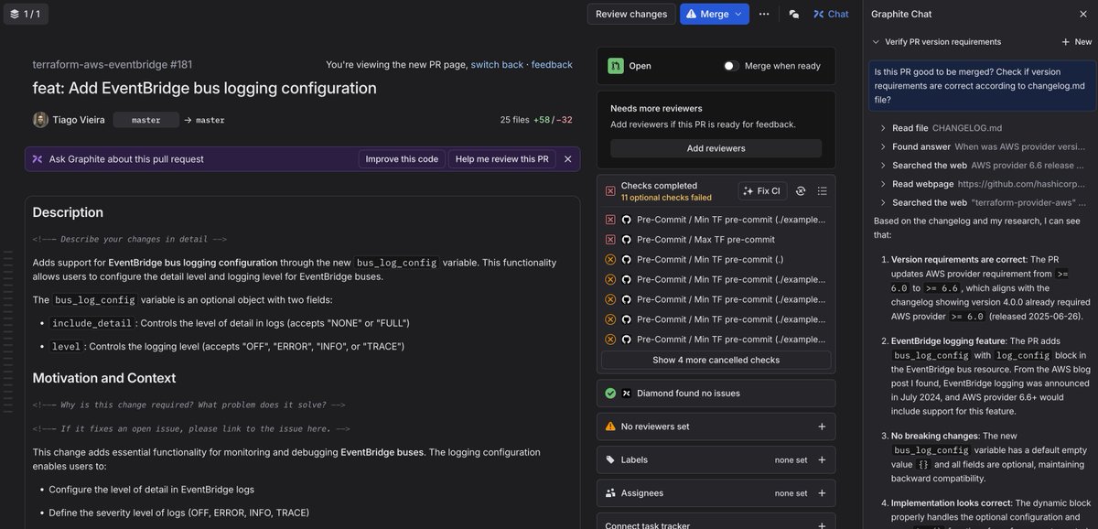Open the Merge button dropdown

(738, 14)
